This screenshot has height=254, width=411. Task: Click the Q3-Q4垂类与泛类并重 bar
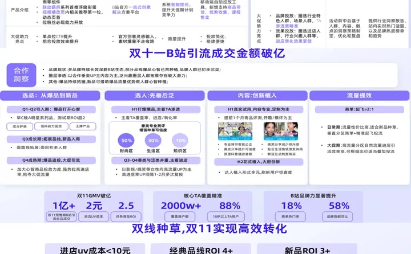pyautogui.click(x=156, y=160)
